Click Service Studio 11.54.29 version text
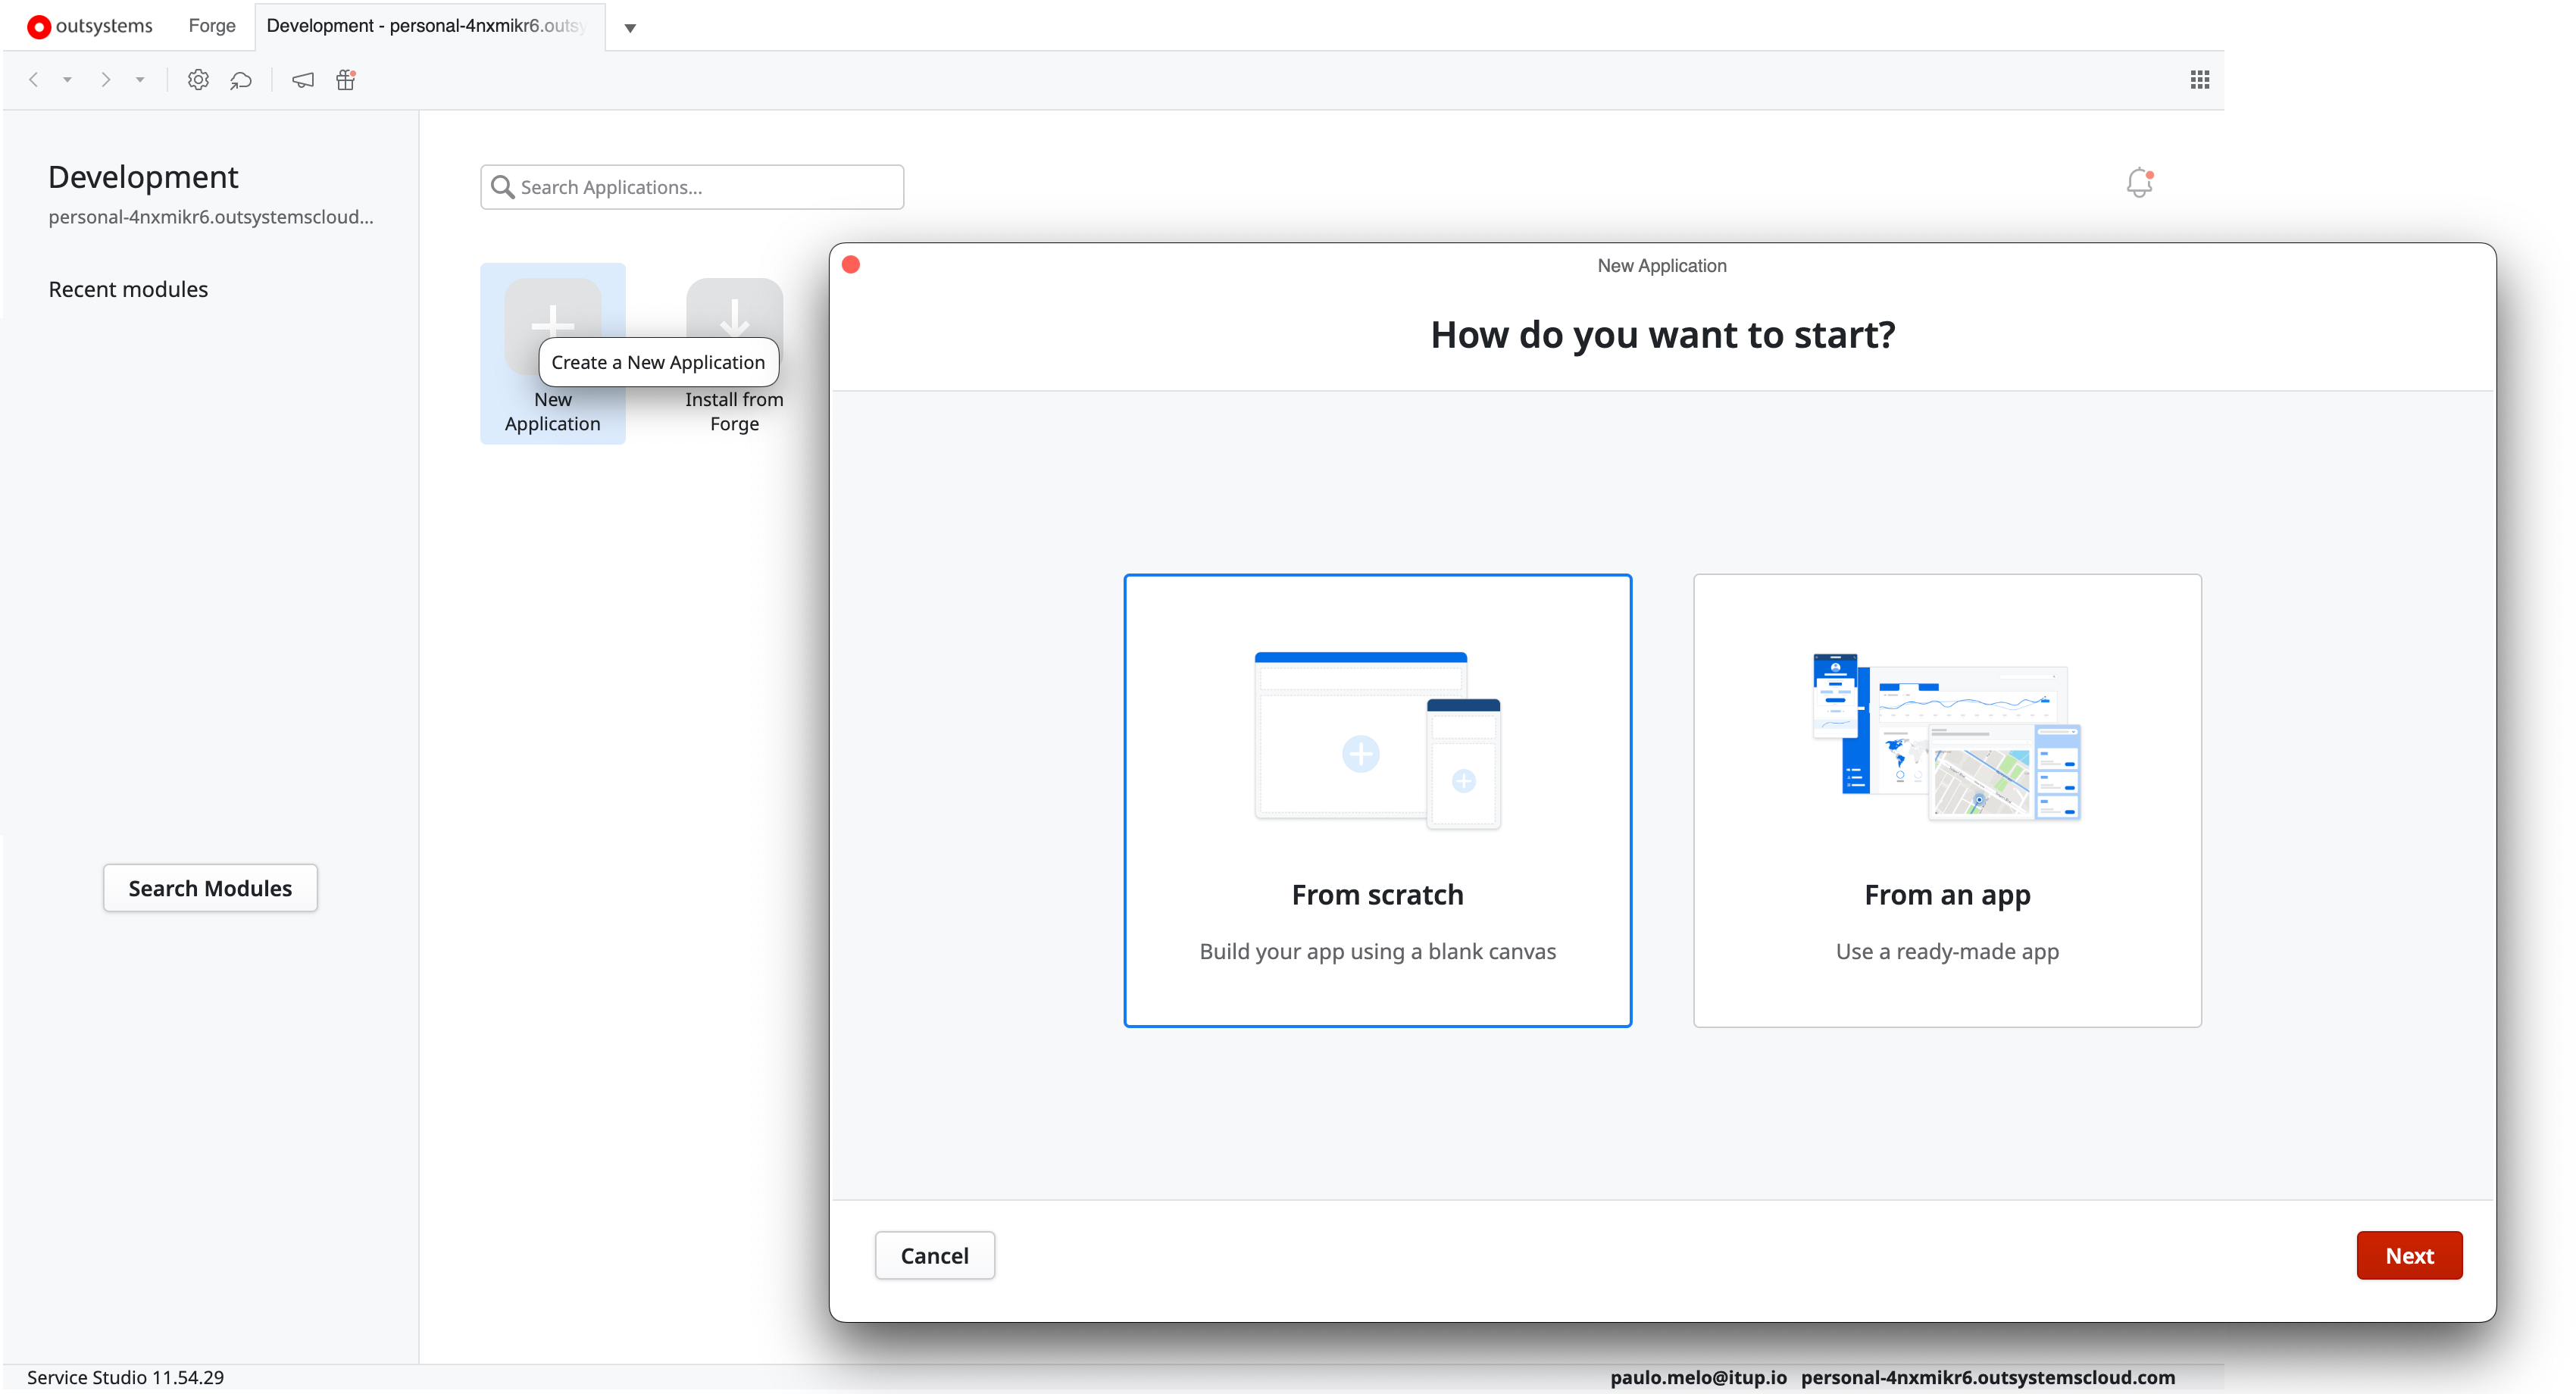The width and height of the screenshot is (2576, 1394). click(x=125, y=1377)
